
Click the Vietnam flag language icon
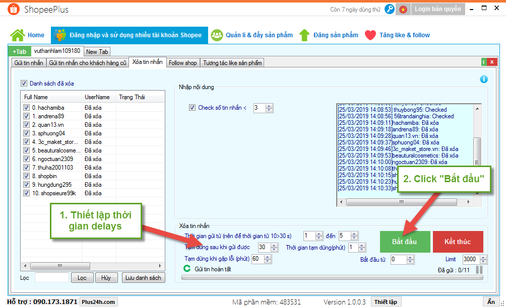tap(403, 9)
